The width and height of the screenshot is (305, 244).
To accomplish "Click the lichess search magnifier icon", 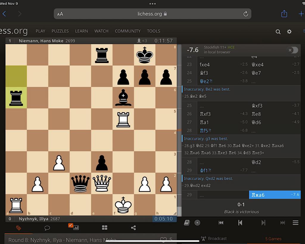I will tap(278, 32).
